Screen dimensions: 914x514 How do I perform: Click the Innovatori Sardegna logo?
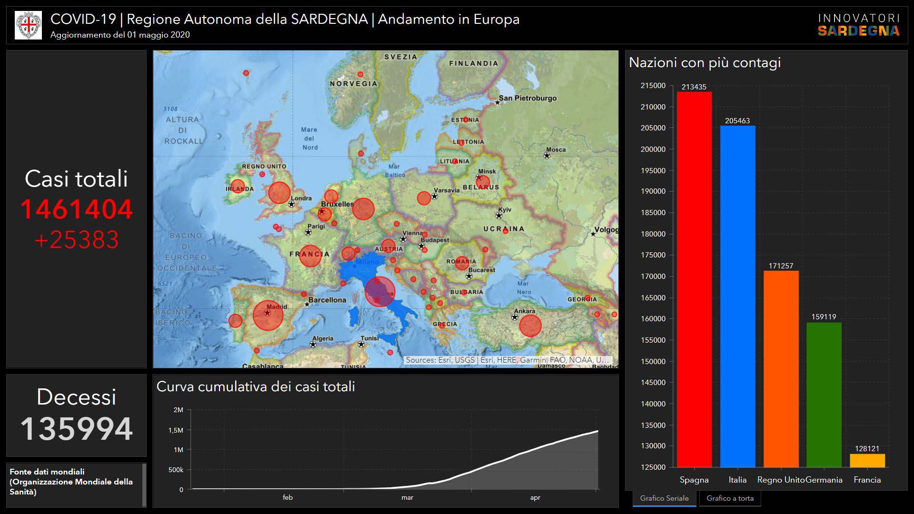coord(858,25)
